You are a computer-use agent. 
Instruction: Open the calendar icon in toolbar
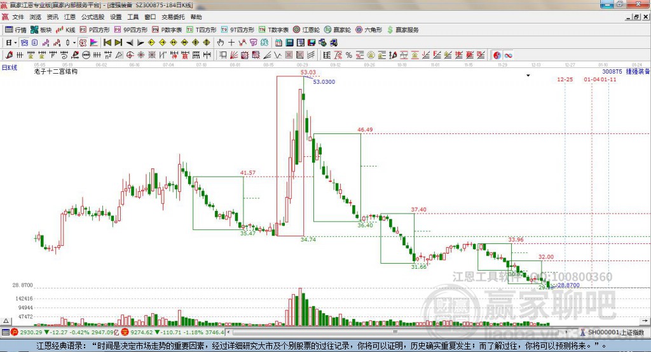click(278, 43)
